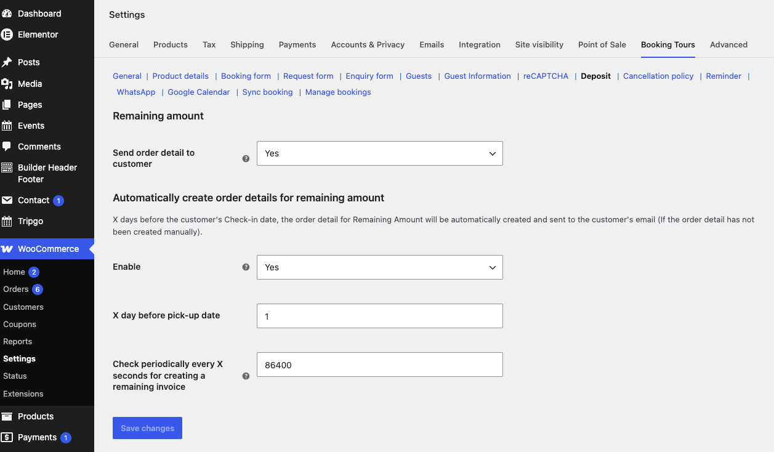The image size is (774, 452).
Task: Click the Contact envelope icon
Action: pos(7,200)
